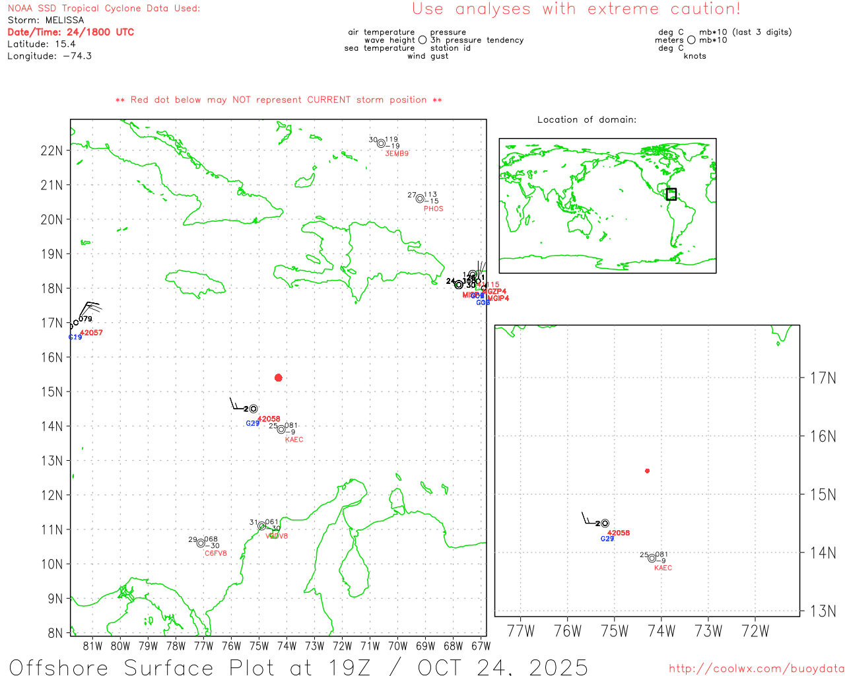
Task: Click the blue G29 label in inset map
Action: pyautogui.click(x=607, y=539)
